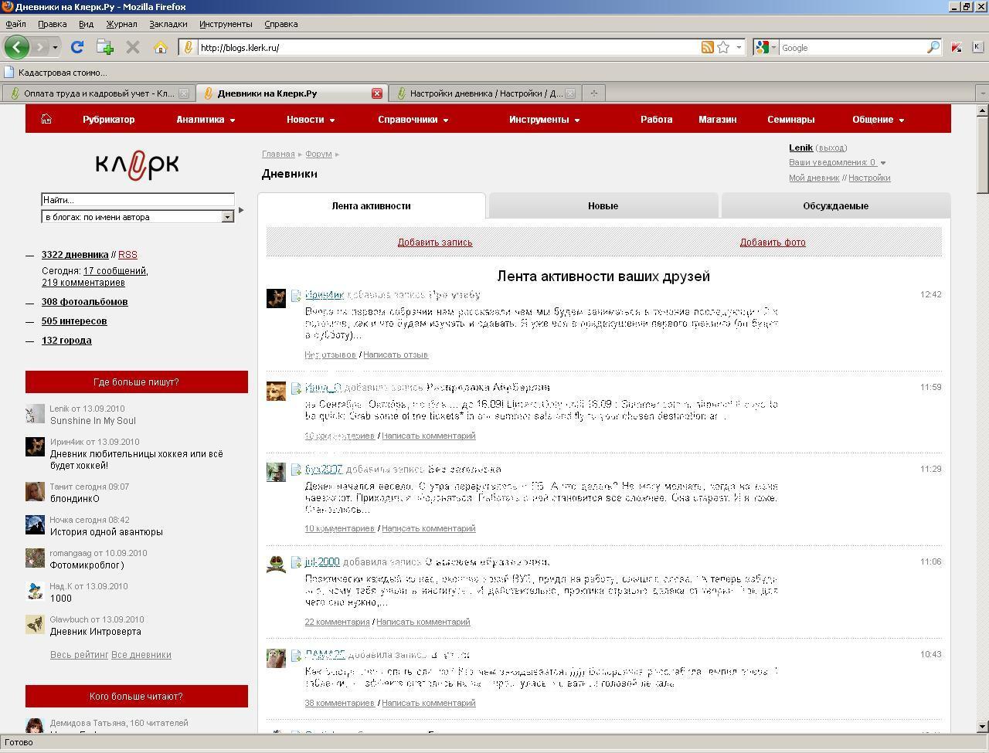The height and width of the screenshot is (753, 989).
Task: Focus the Найти... site search field
Action: (x=138, y=200)
